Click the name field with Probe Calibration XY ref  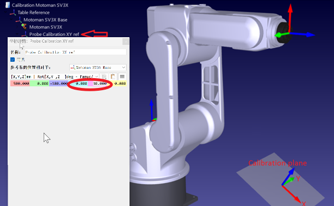click(x=75, y=52)
